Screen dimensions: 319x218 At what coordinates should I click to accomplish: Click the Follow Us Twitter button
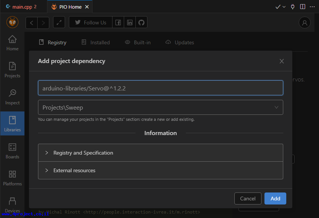(x=91, y=23)
